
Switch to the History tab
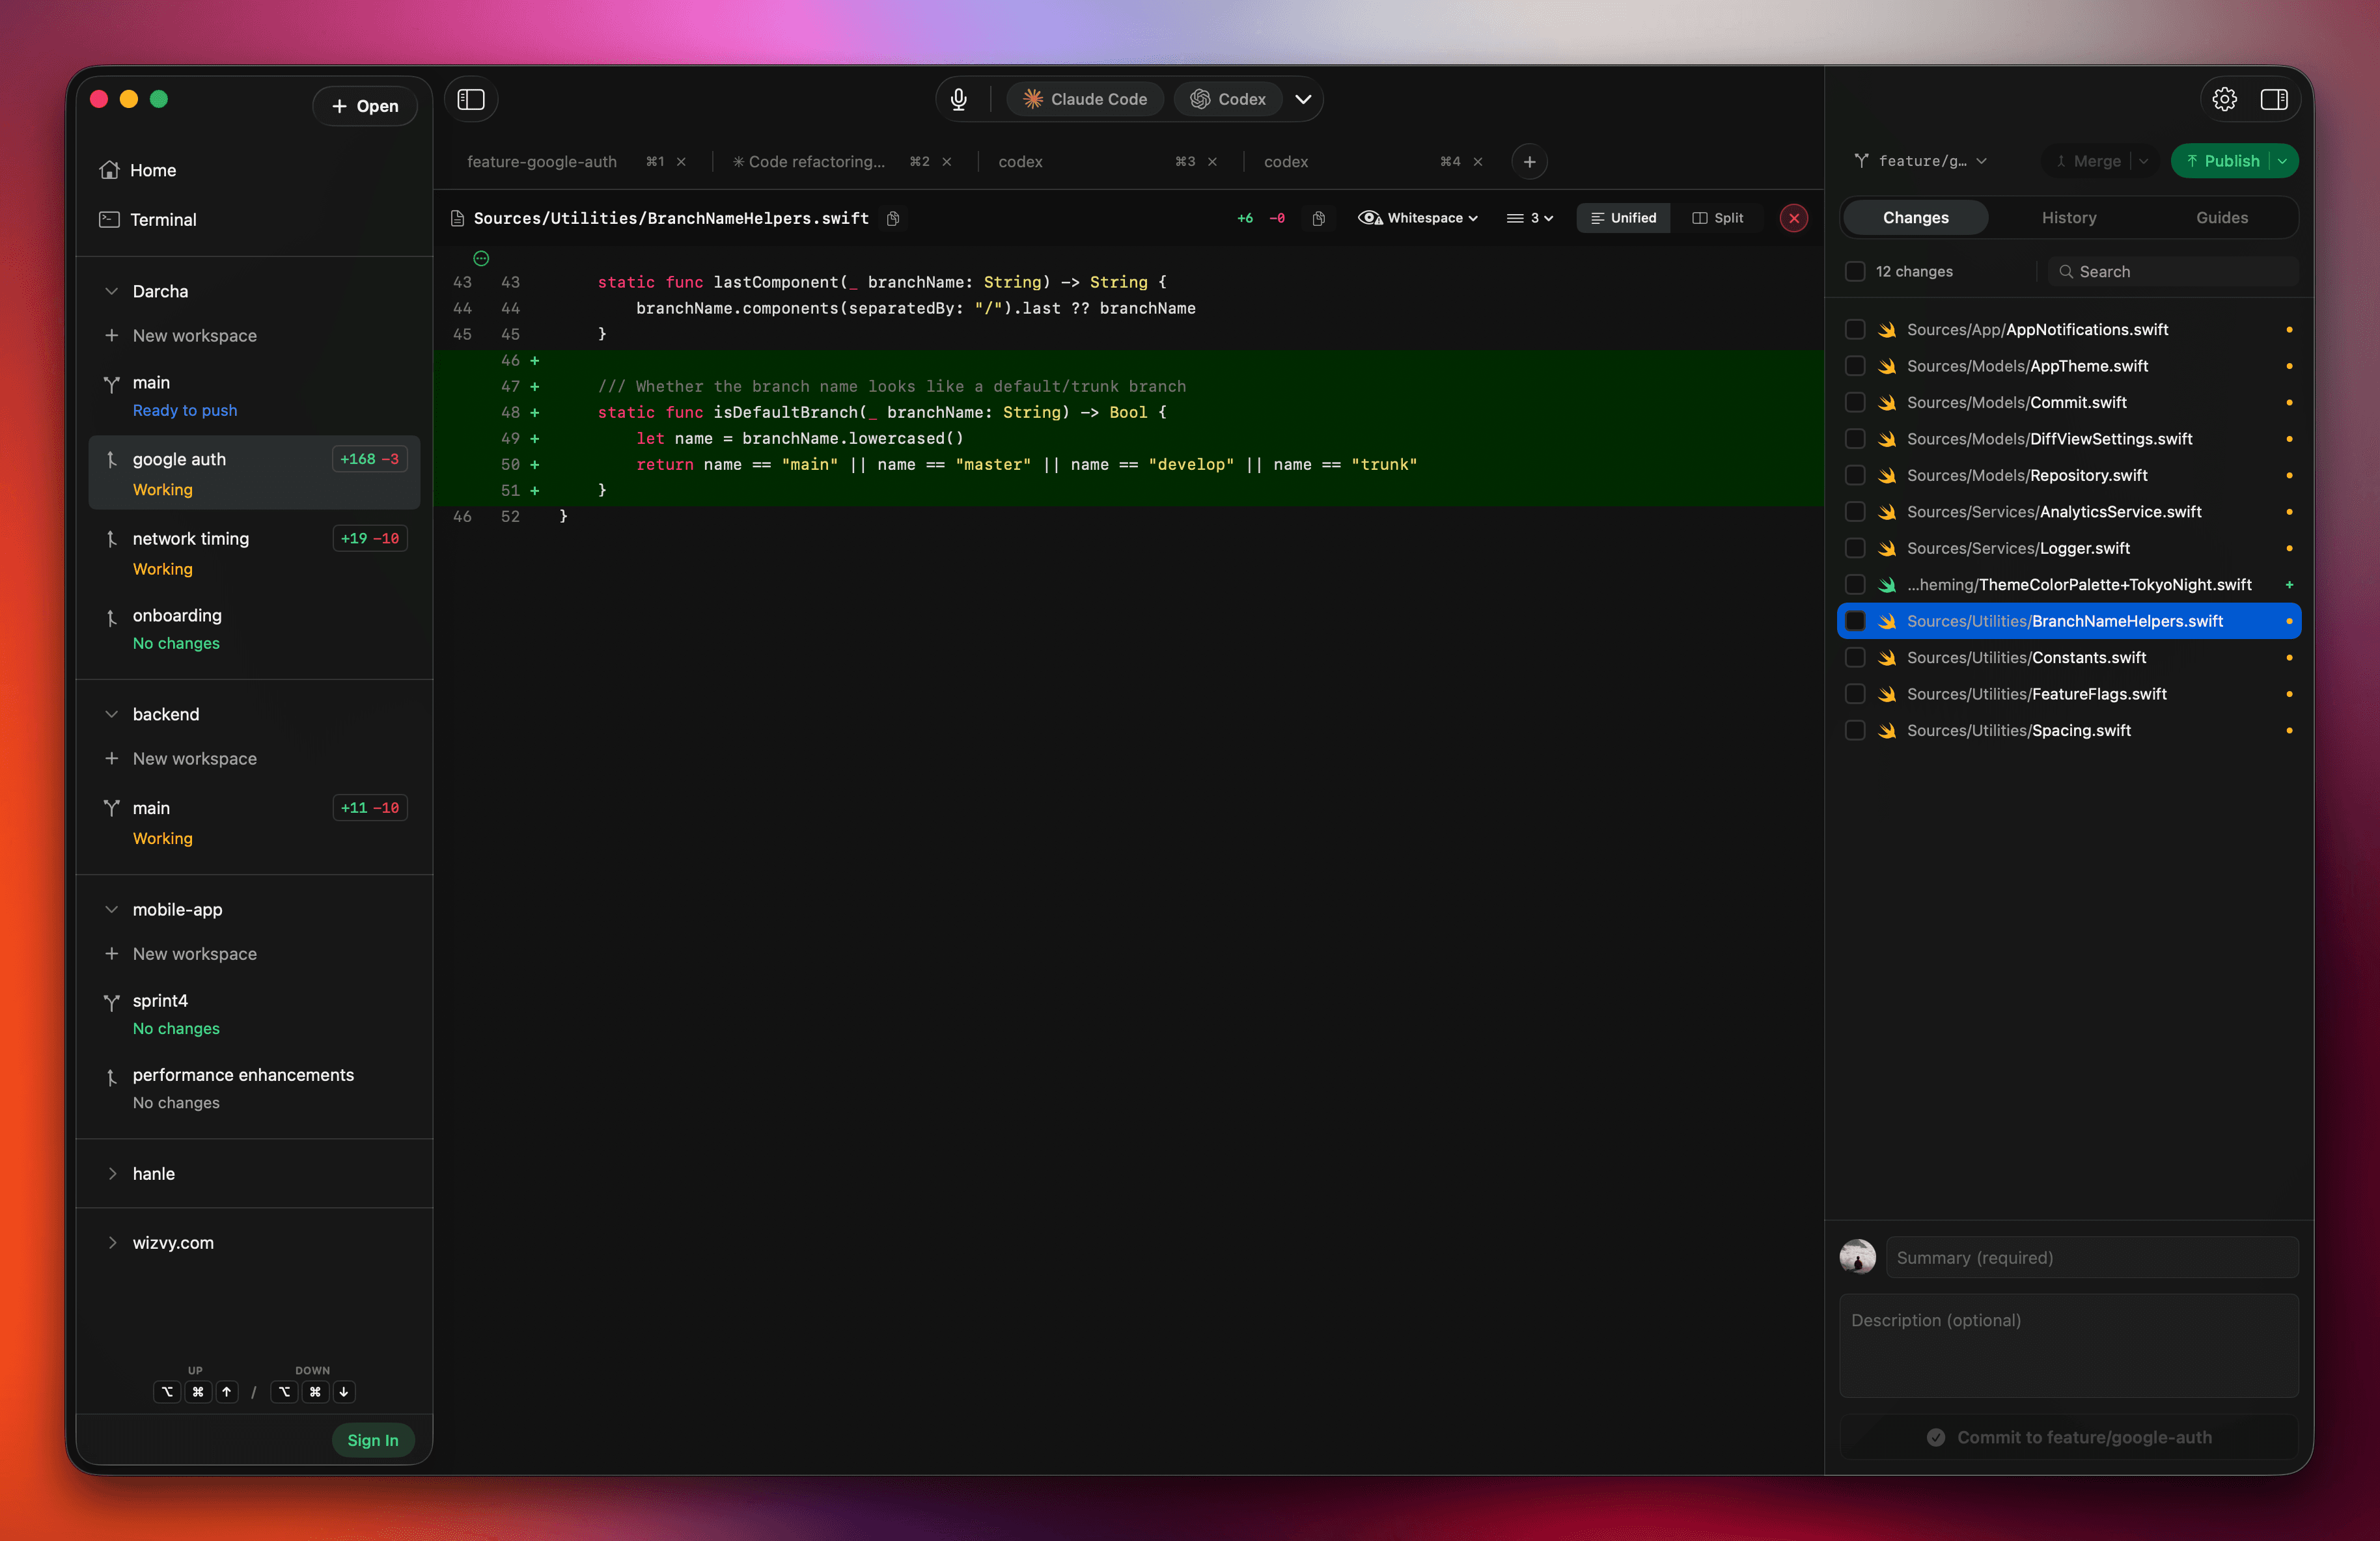(x=2068, y=218)
